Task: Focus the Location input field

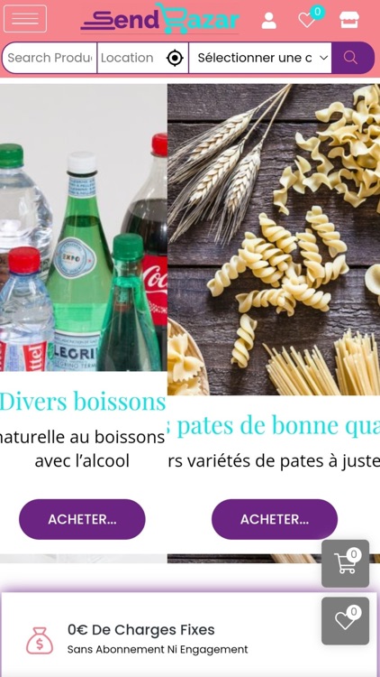Action: (x=131, y=58)
